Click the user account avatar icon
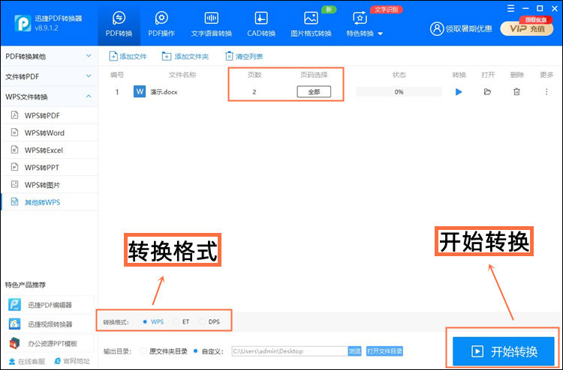This screenshot has height=370, width=563. pos(437,28)
